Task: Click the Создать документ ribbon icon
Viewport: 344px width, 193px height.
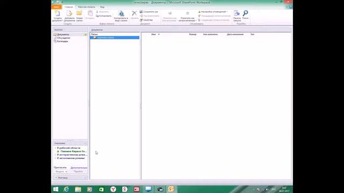Action: pos(58,13)
